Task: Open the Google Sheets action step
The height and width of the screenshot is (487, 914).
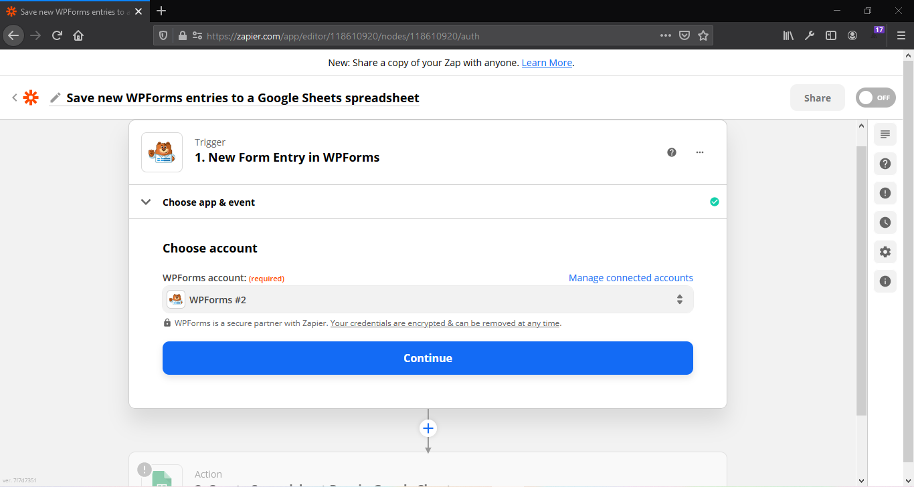Action: click(x=428, y=470)
